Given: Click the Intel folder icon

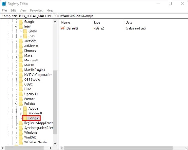Looking at the screenshot, I should point(21,27).
